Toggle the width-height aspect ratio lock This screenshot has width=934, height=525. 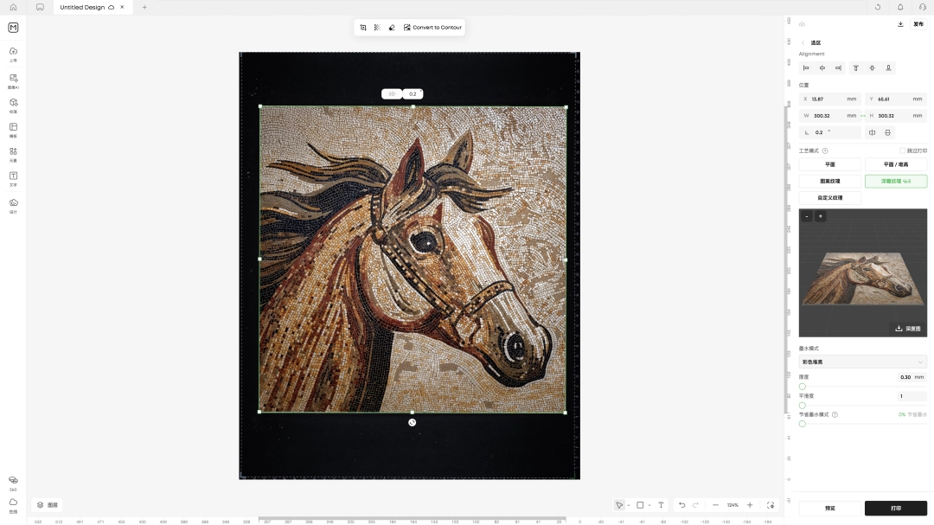coord(862,116)
